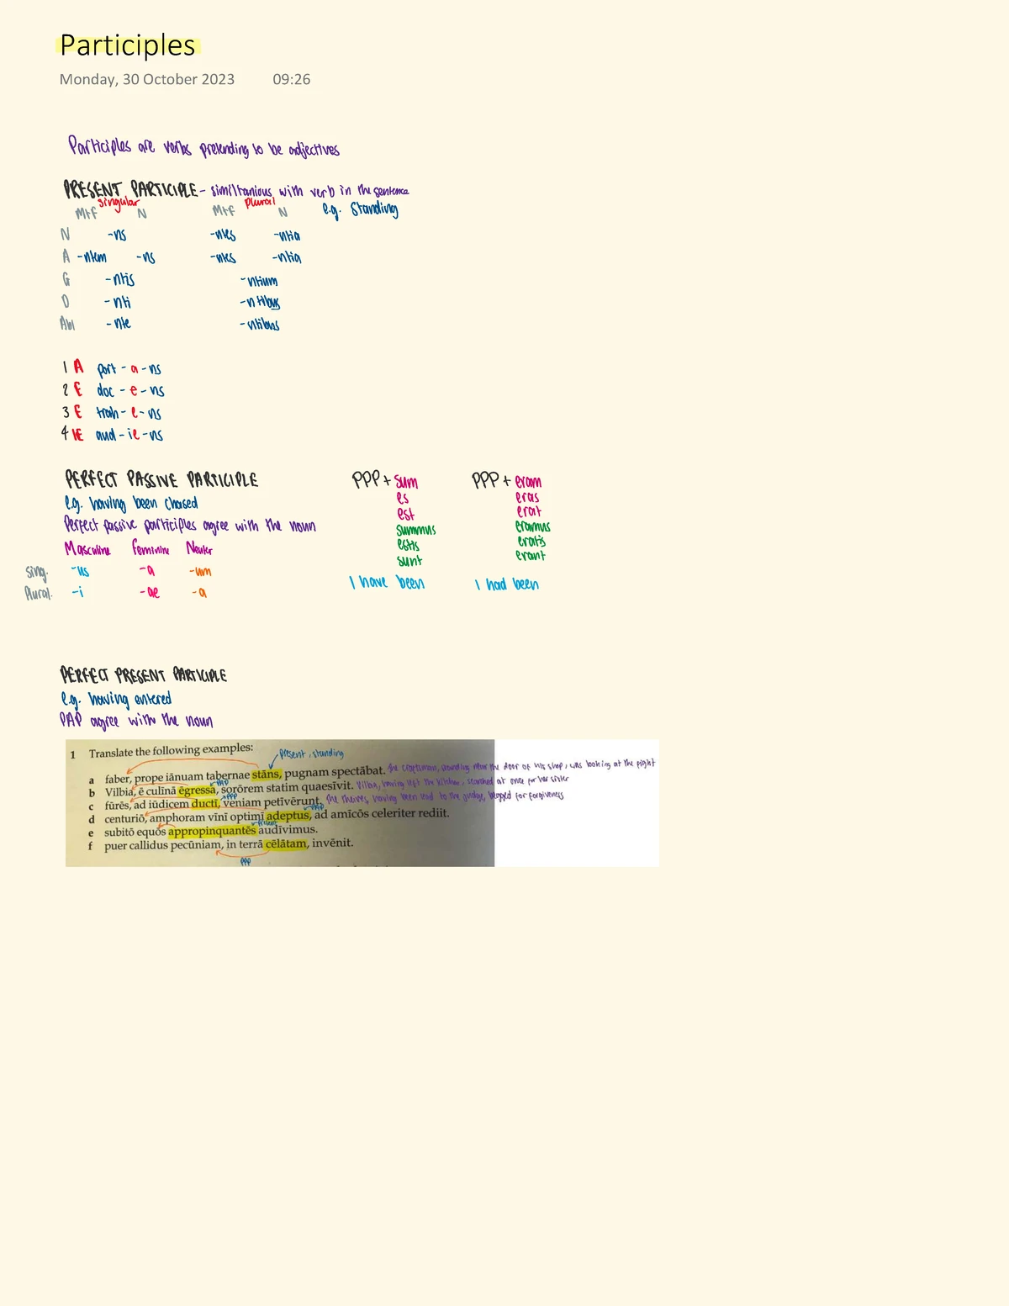Click the highlighted word "adeptus" in sentence d
Image resolution: width=1009 pixels, height=1306 pixels.
pos(288,815)
